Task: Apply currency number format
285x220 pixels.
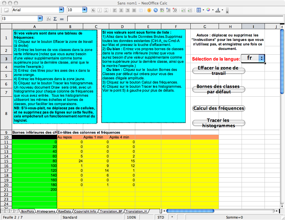Action: (149, 10)
